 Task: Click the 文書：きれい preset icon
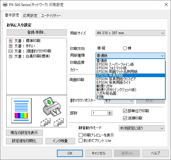[x=11, y=46]
